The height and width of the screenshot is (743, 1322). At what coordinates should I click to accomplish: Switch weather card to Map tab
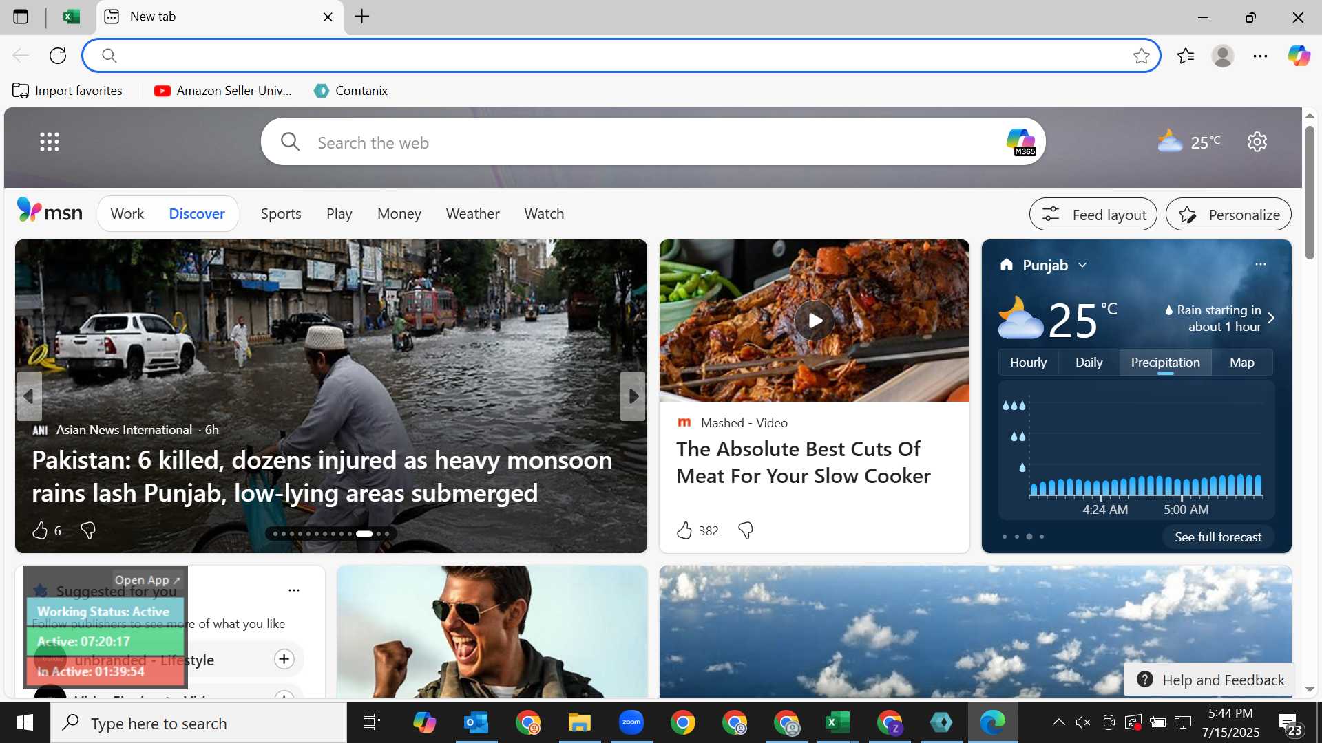1241,363
